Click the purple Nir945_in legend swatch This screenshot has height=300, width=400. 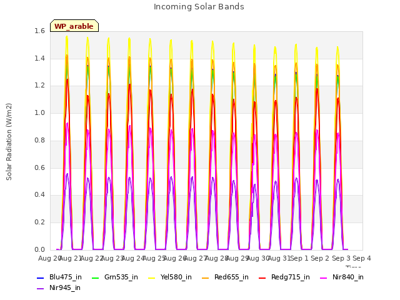click(x=40, y=289)
